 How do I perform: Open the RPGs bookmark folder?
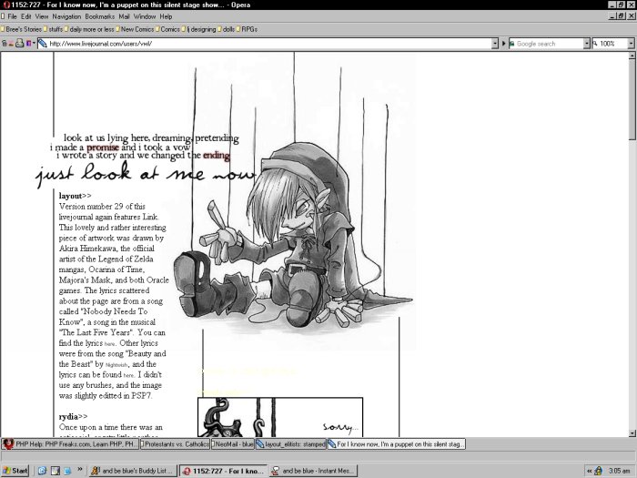(247, 29)
